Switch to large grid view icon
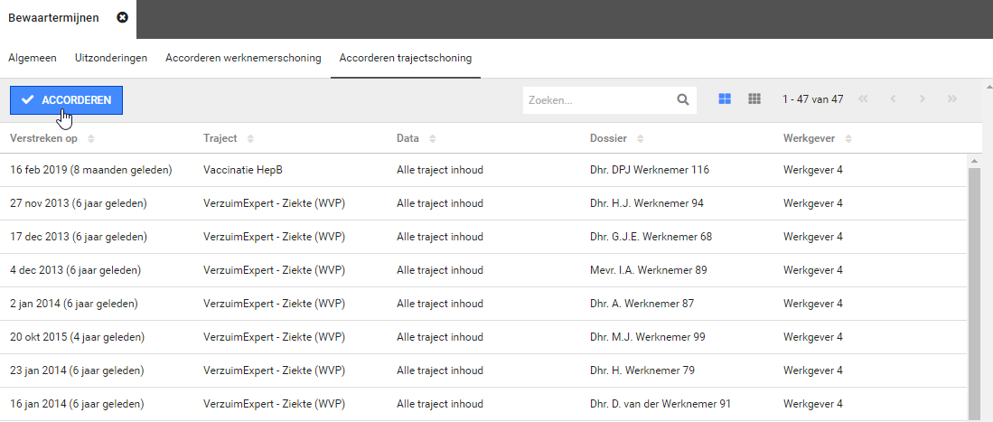Image resolution: width=993 pixels, height=422 pixels. pos(725,99)
